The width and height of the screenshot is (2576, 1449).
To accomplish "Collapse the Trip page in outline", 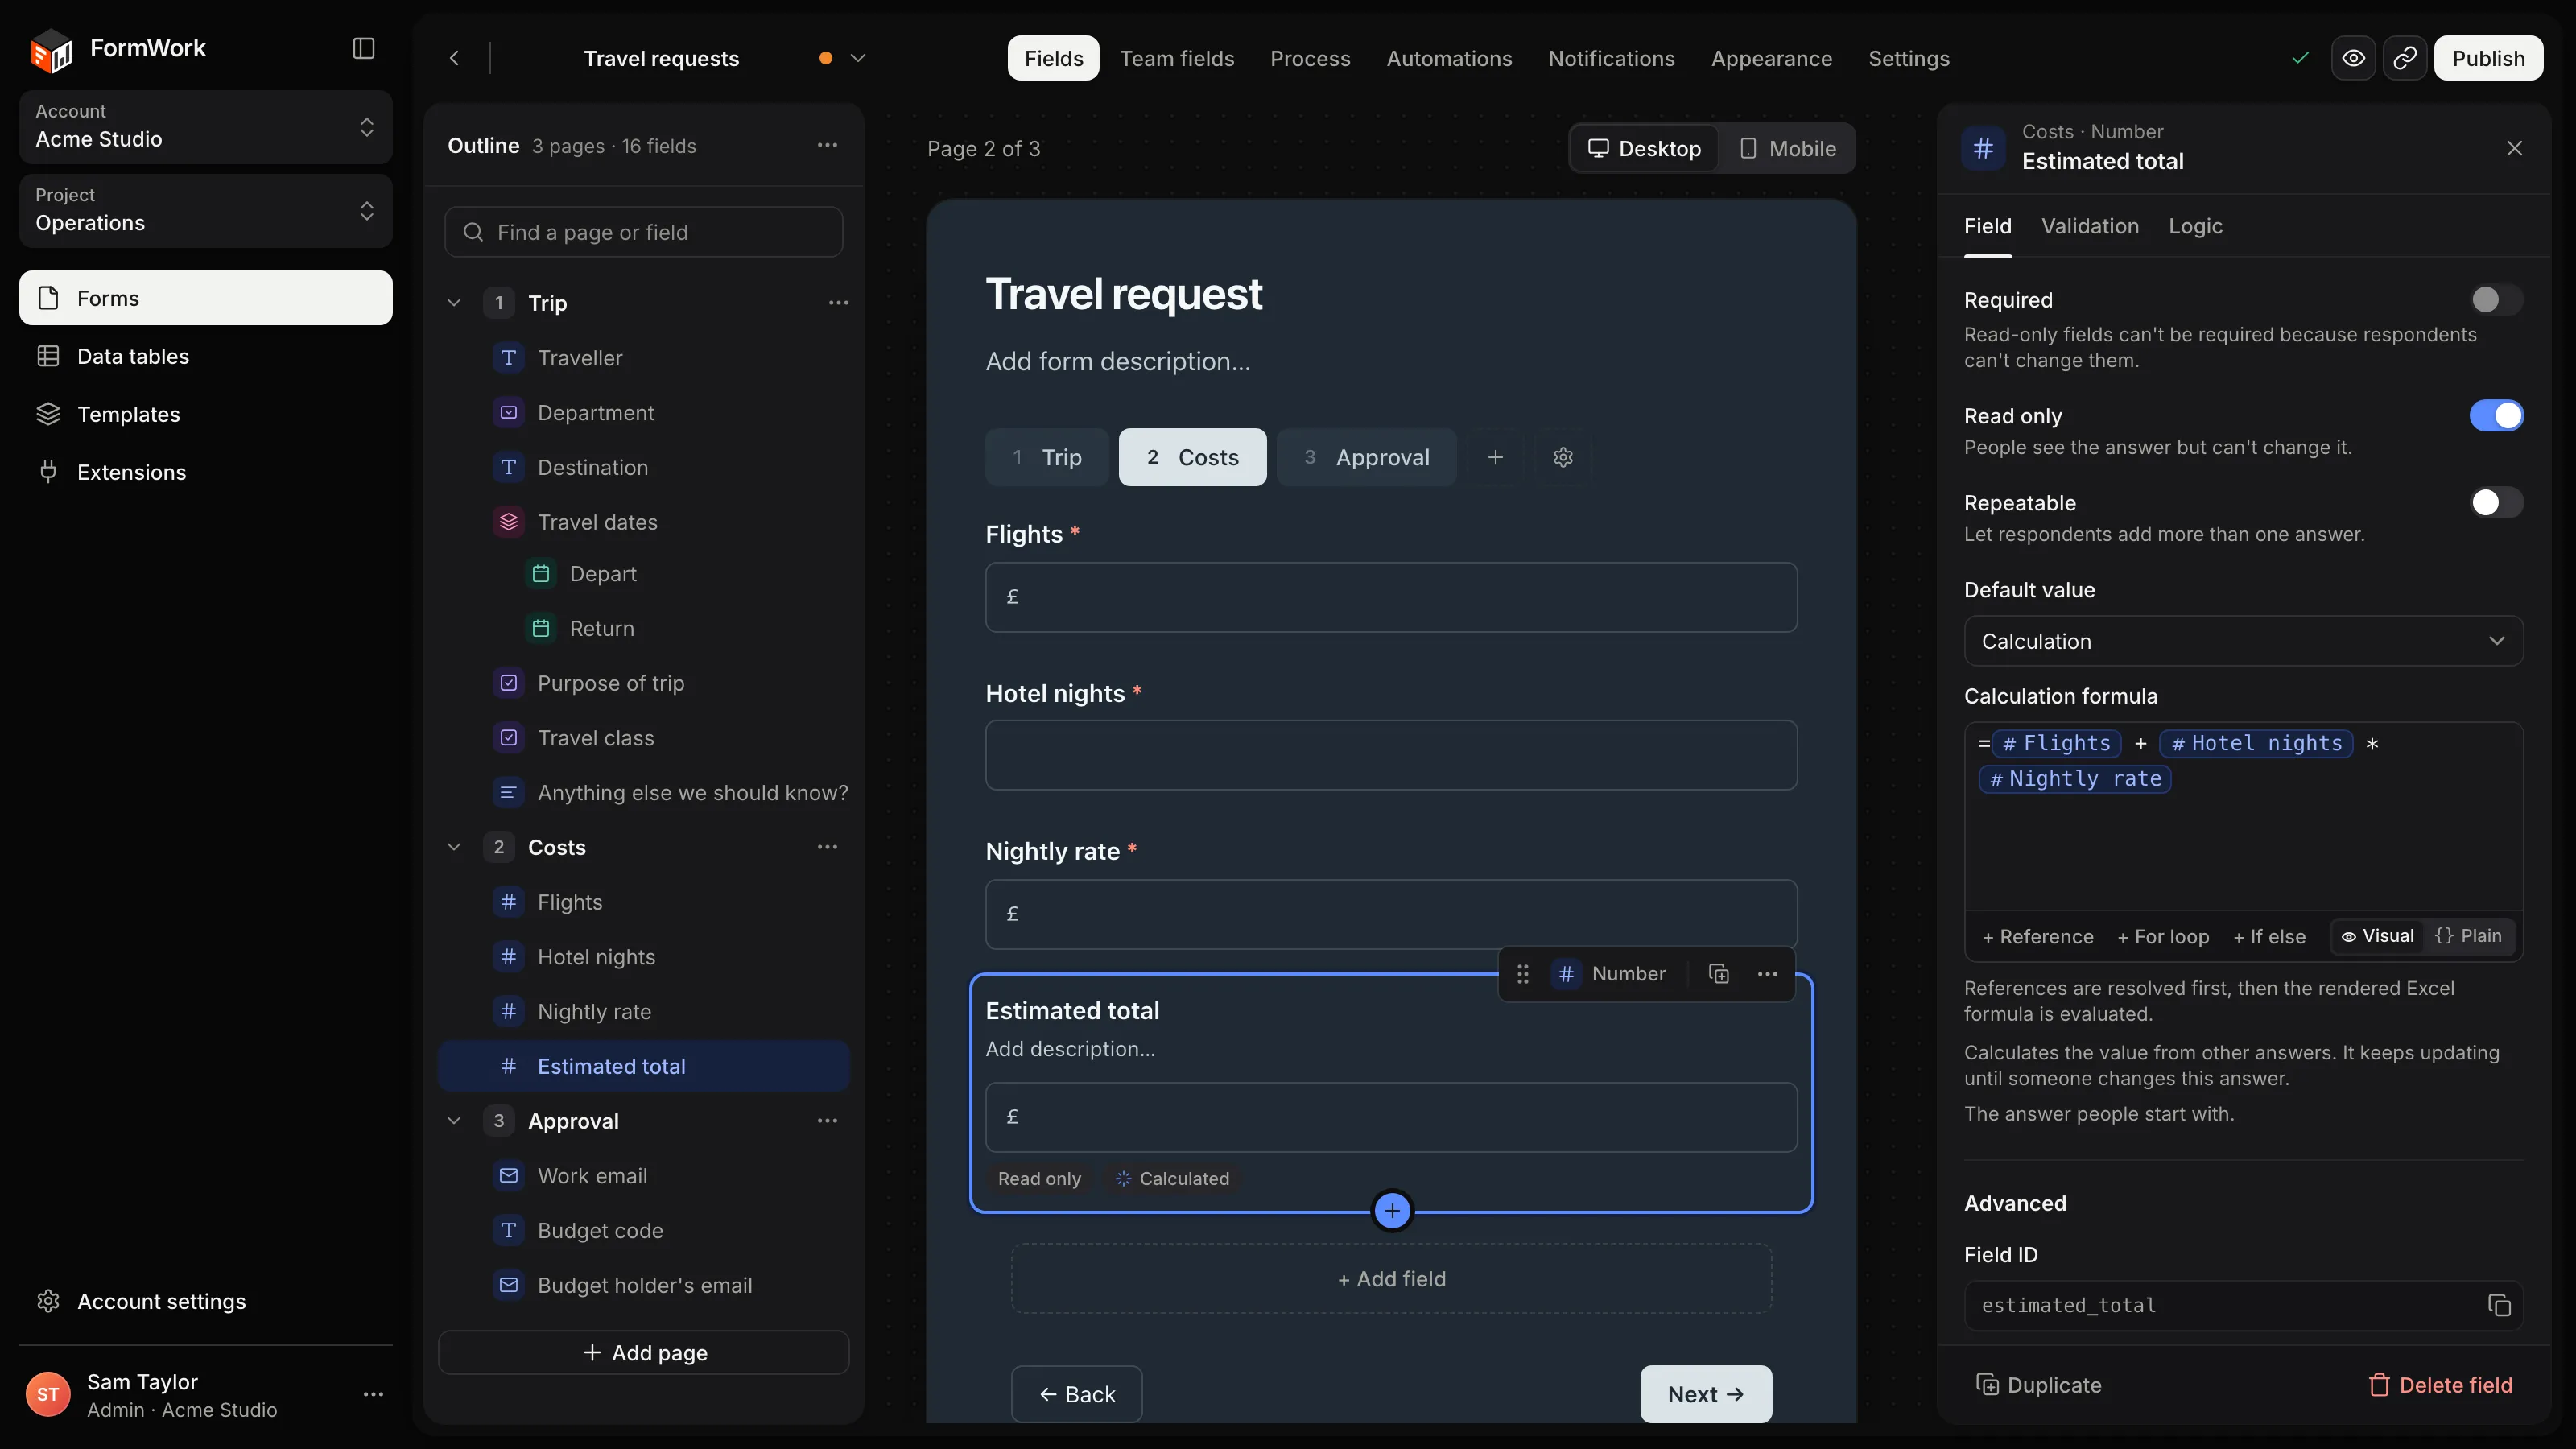I will point(454,303).
